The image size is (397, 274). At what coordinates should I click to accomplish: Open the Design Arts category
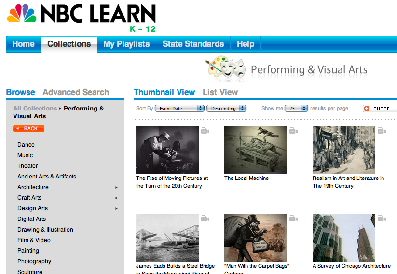(x=32, y=208)
